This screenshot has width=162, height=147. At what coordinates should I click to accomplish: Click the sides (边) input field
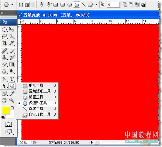click(113, 5)
